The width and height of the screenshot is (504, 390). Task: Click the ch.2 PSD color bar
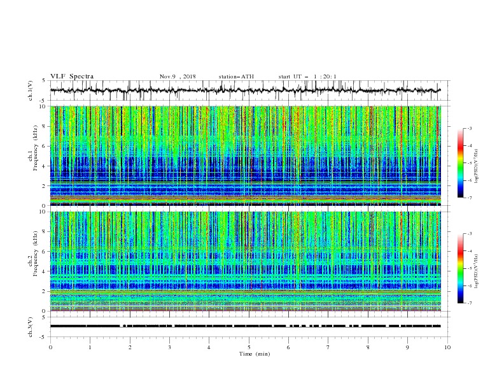[x=460, y=268]
